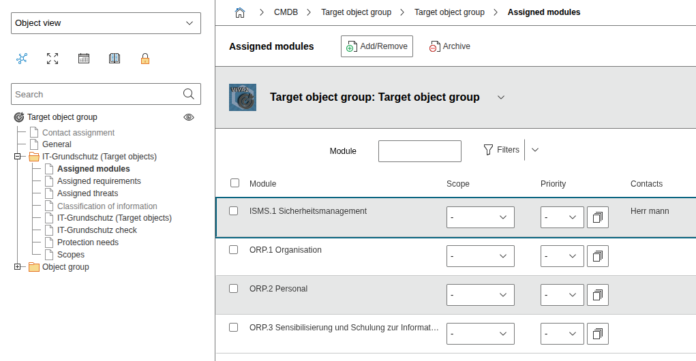
Task: Click the Add/Remove button
Action: click(x=377, y=46)
